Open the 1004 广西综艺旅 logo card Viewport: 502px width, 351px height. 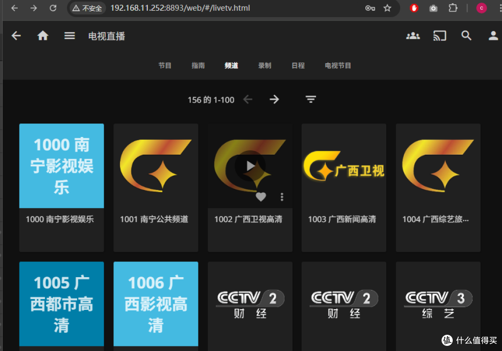tap(438, 166)
